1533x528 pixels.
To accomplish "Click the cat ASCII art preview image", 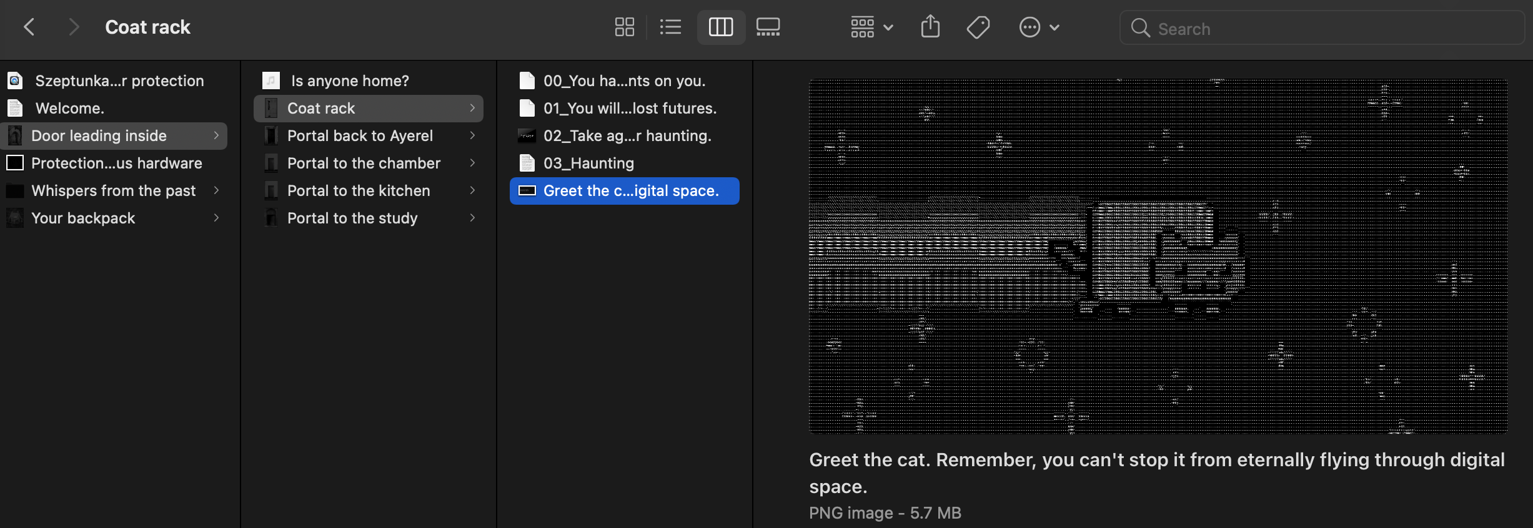I will [x=1158, y=256].
